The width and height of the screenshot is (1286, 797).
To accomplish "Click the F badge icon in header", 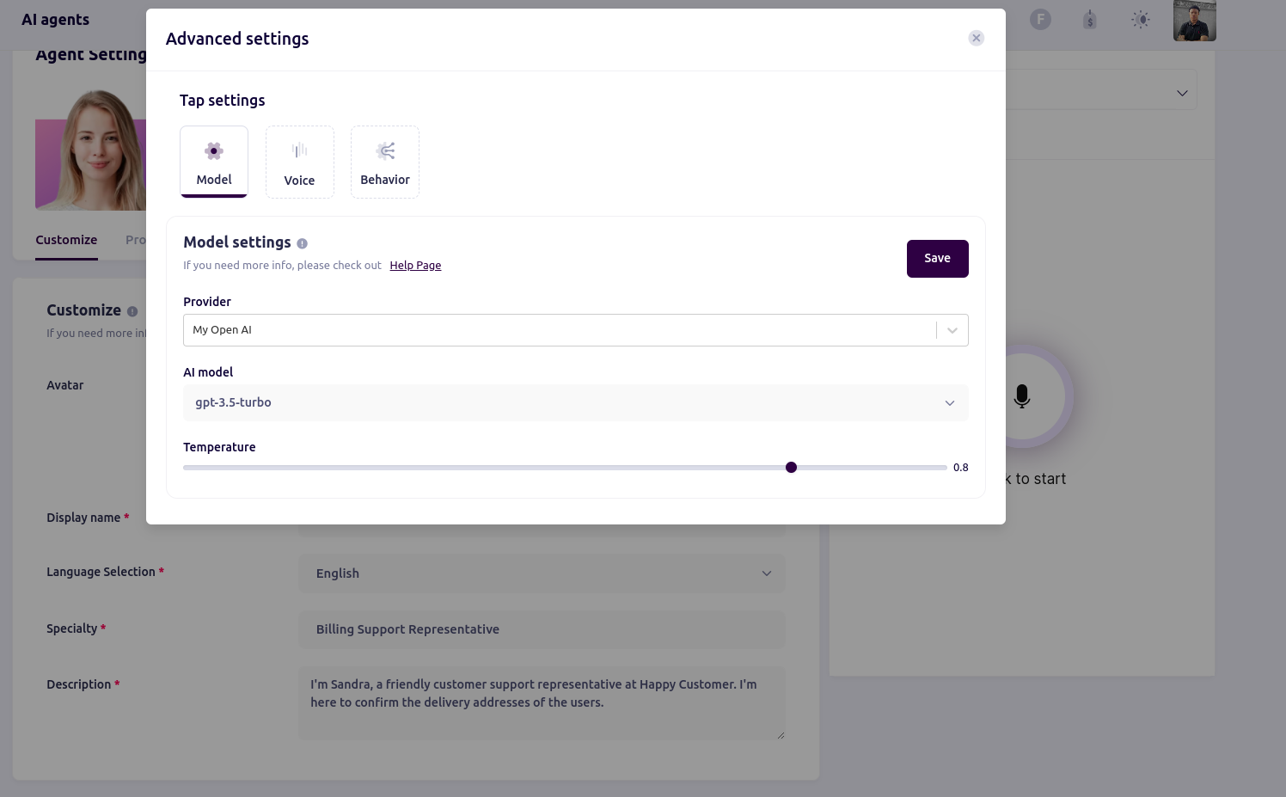I will [x=1040, y=19].
